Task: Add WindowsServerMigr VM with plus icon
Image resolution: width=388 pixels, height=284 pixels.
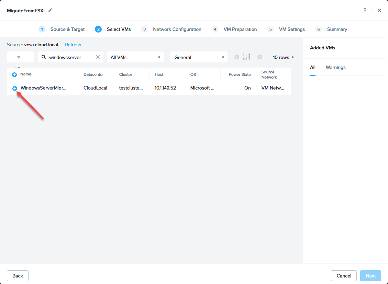Action: [14, 88]
